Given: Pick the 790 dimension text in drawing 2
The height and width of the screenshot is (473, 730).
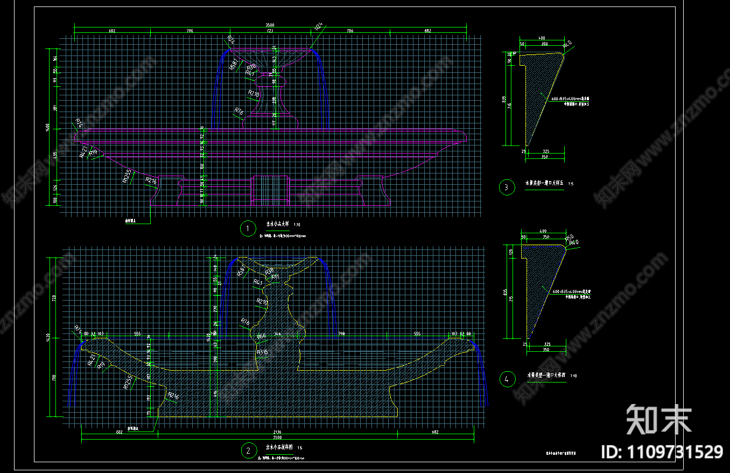Looking at the screenshot, I should coord(341,335).
